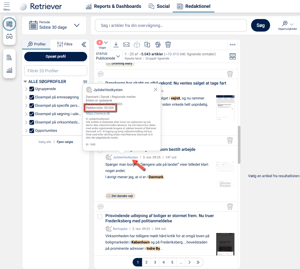Expand the Eksempel på emnesøgning group
This screenshot has height=269, width=300.
point(26,97)
